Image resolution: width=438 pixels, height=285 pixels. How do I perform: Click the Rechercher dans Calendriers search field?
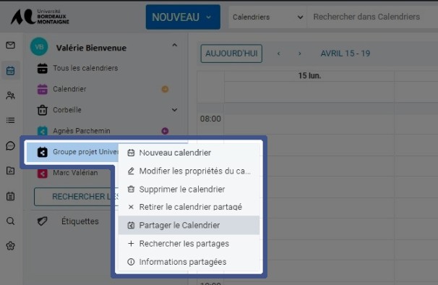point(372,17)
